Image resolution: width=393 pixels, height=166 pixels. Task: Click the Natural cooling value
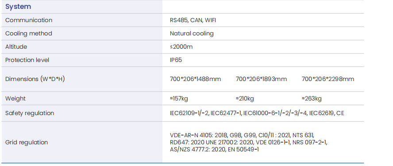tap(192, 33)
